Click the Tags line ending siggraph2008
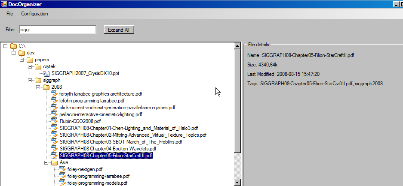Image resolution: width=403 pixels, height=186 pixels. point(315,84)
